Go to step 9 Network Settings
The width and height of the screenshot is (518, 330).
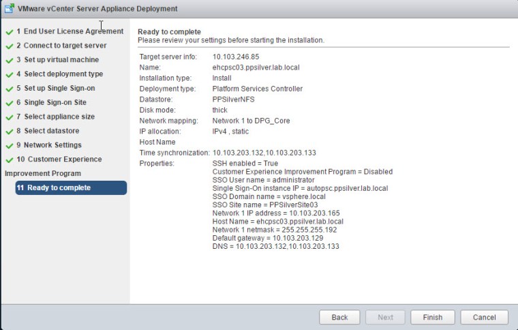[x=49, y=145]
